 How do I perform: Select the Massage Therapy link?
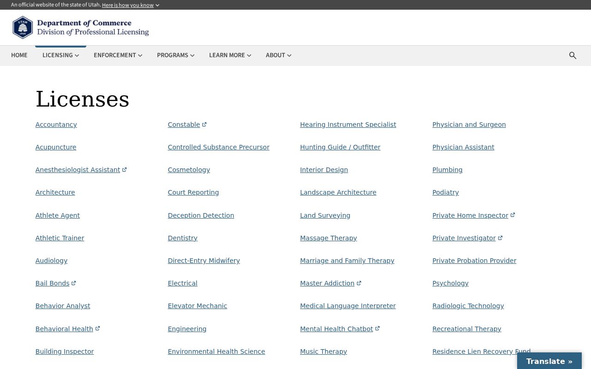pos(328,238)
